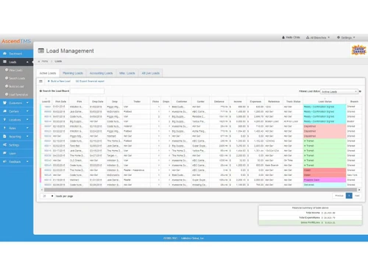
Task: Click the horizontal table scrollbar
Action: click(x=200, y=190)
